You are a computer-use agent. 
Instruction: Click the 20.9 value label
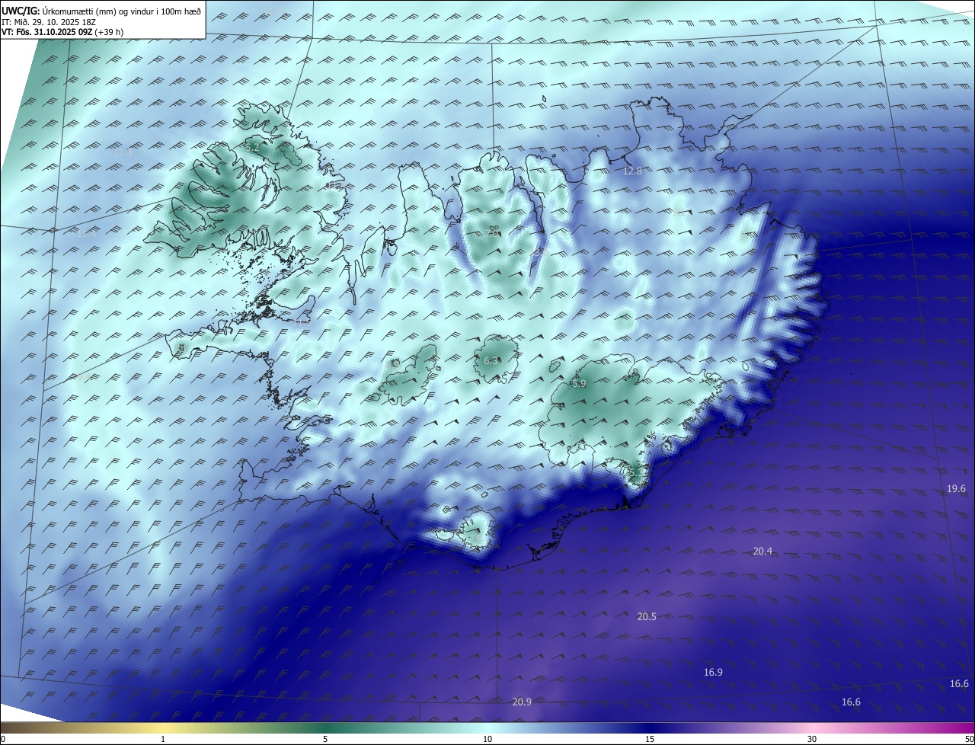[522, 702]
